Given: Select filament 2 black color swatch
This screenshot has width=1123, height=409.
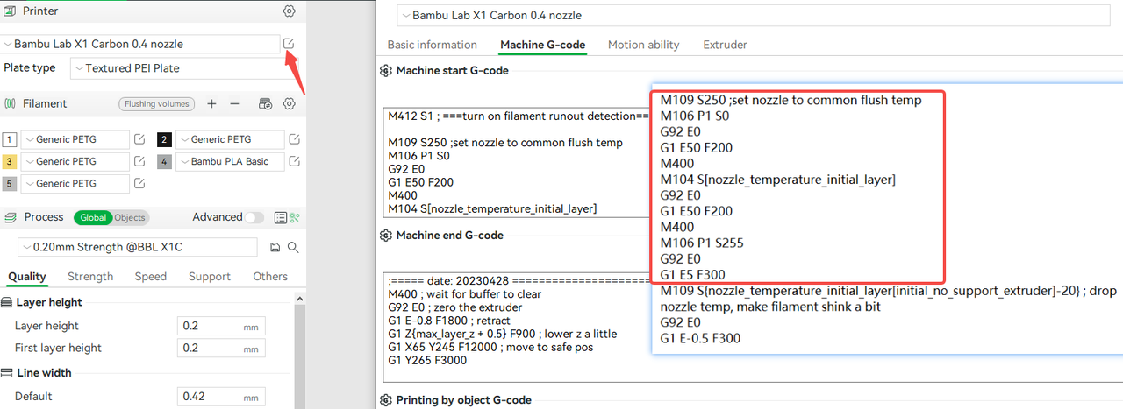Looking at the screenshot, I should (x=164, y=139).
